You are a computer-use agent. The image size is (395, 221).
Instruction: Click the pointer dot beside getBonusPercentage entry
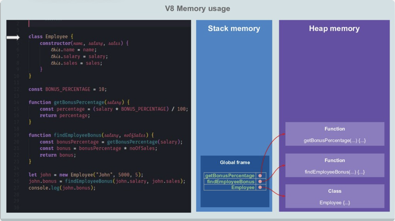[x=260, y=176]
